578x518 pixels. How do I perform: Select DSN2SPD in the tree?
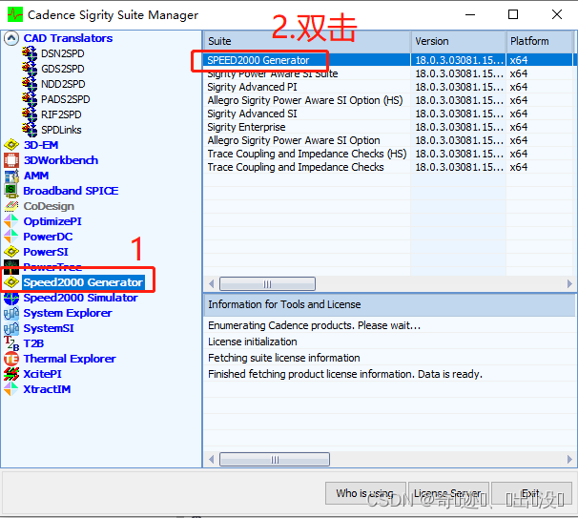click(x=63, y=53)
